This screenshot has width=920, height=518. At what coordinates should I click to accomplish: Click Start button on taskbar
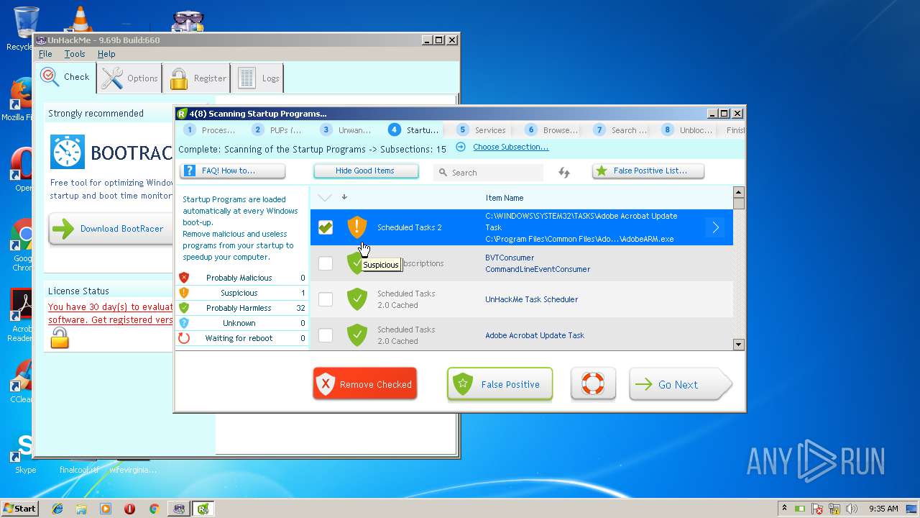pos(20,508)
